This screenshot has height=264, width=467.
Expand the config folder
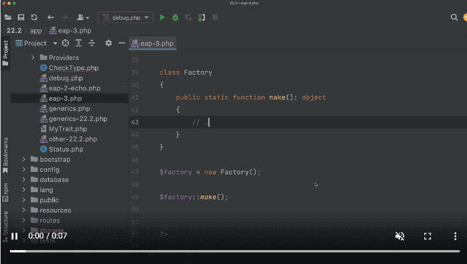(x=24, y=170)
